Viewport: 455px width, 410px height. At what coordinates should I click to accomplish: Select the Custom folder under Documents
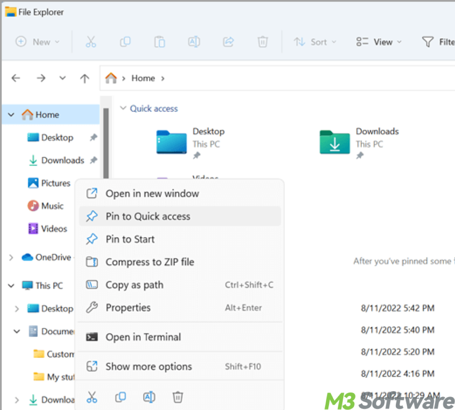pyautogui.click(x=54, y=354)
